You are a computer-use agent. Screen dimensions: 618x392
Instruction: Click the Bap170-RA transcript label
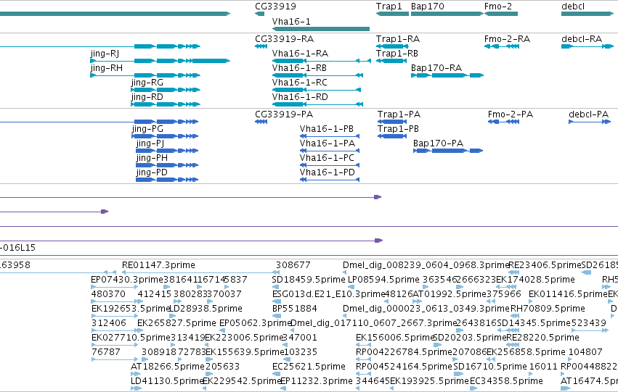[x=436, y=68]
